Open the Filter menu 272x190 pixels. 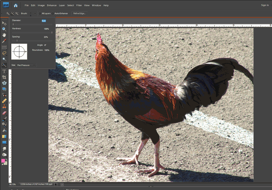click(79, 5)
